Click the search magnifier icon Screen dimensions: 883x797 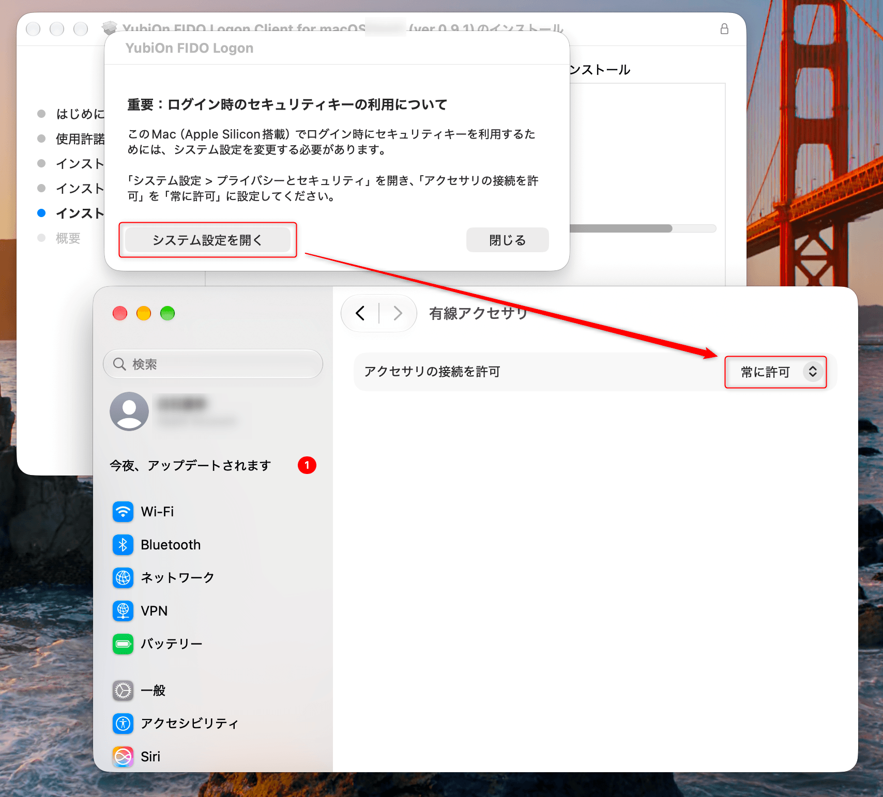(119, 364)
